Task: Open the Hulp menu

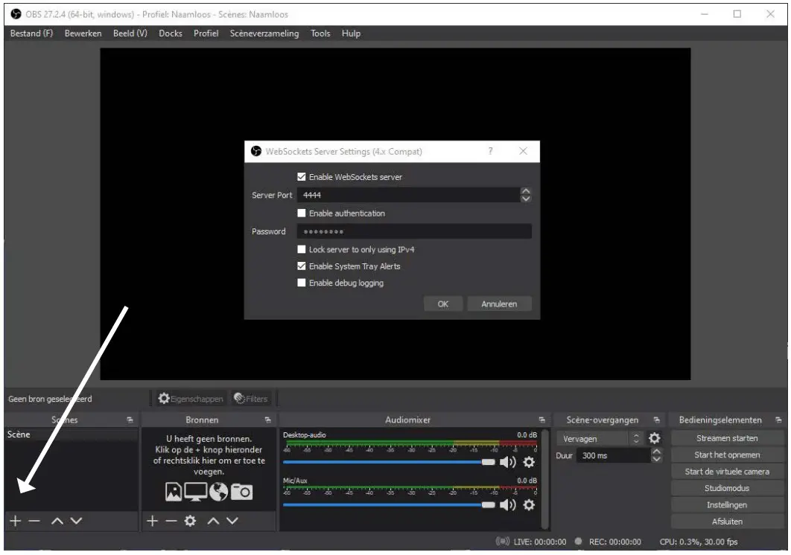Action: (351, 33)
